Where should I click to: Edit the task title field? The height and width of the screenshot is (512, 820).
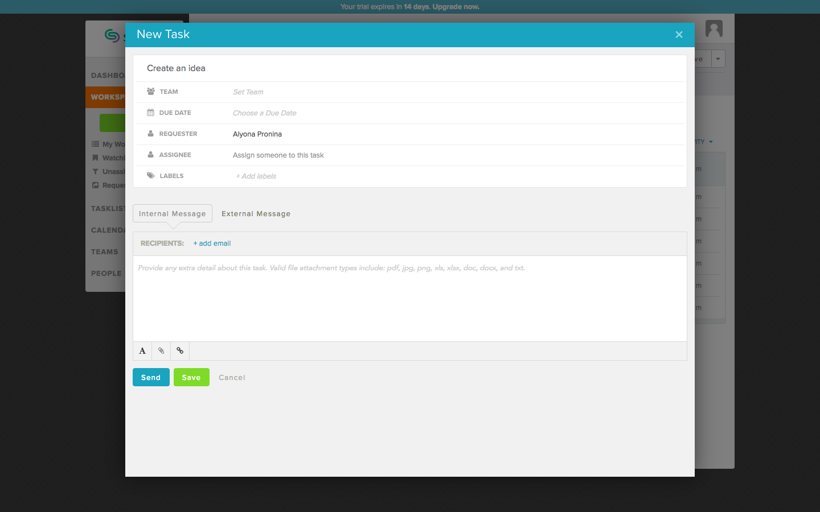coord(410,68)
